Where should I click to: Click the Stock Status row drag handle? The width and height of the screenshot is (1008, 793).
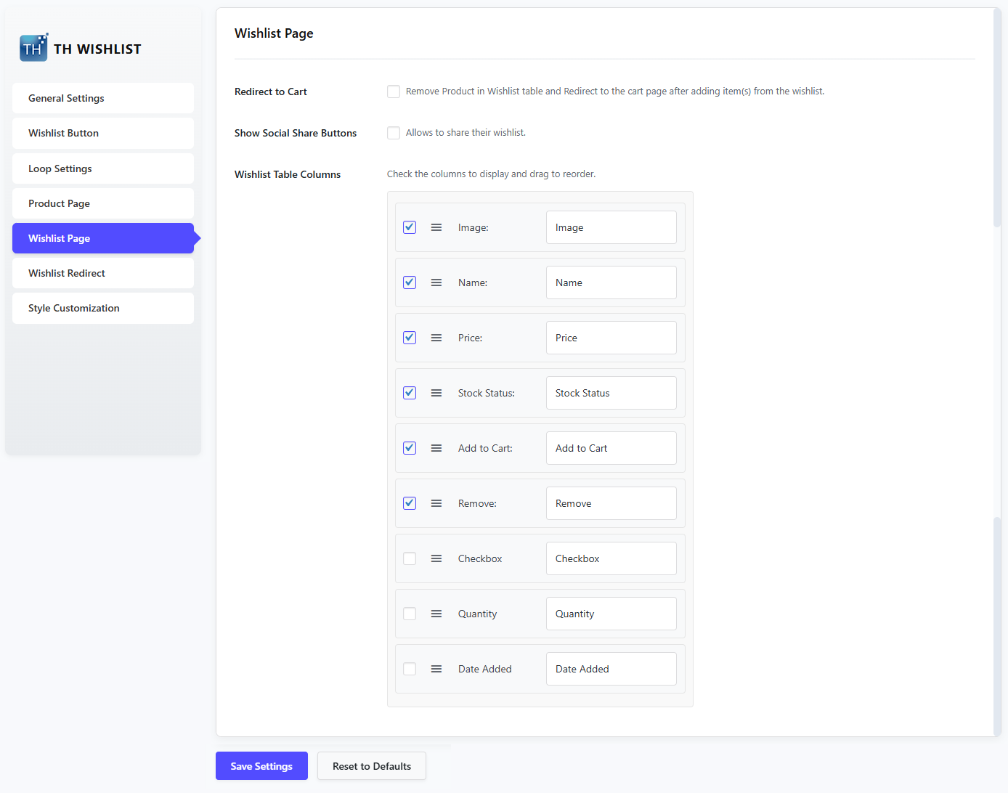(x=436, y=393)
